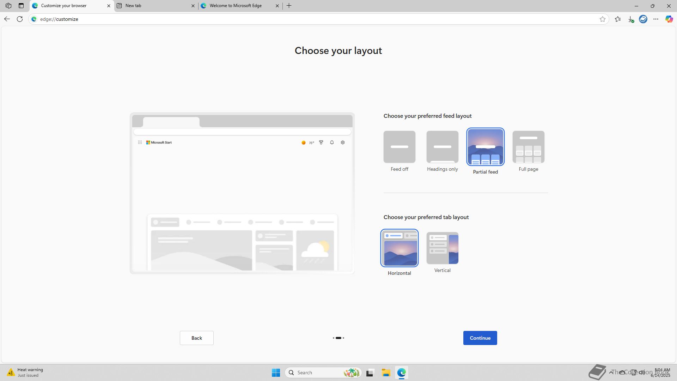The height and width of the screenshot is (381, 677).
Task: Open the Workspaces icon
Action: click(x=8, y=6)
